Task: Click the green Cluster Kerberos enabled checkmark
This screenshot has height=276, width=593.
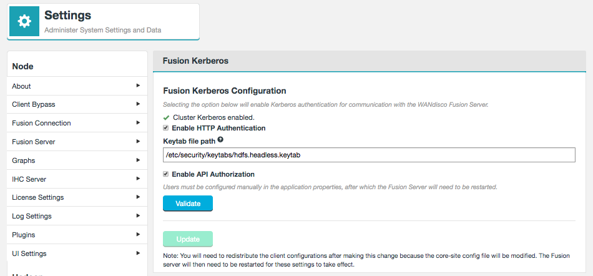Action: pyautogui.click(x=166, y=117)
